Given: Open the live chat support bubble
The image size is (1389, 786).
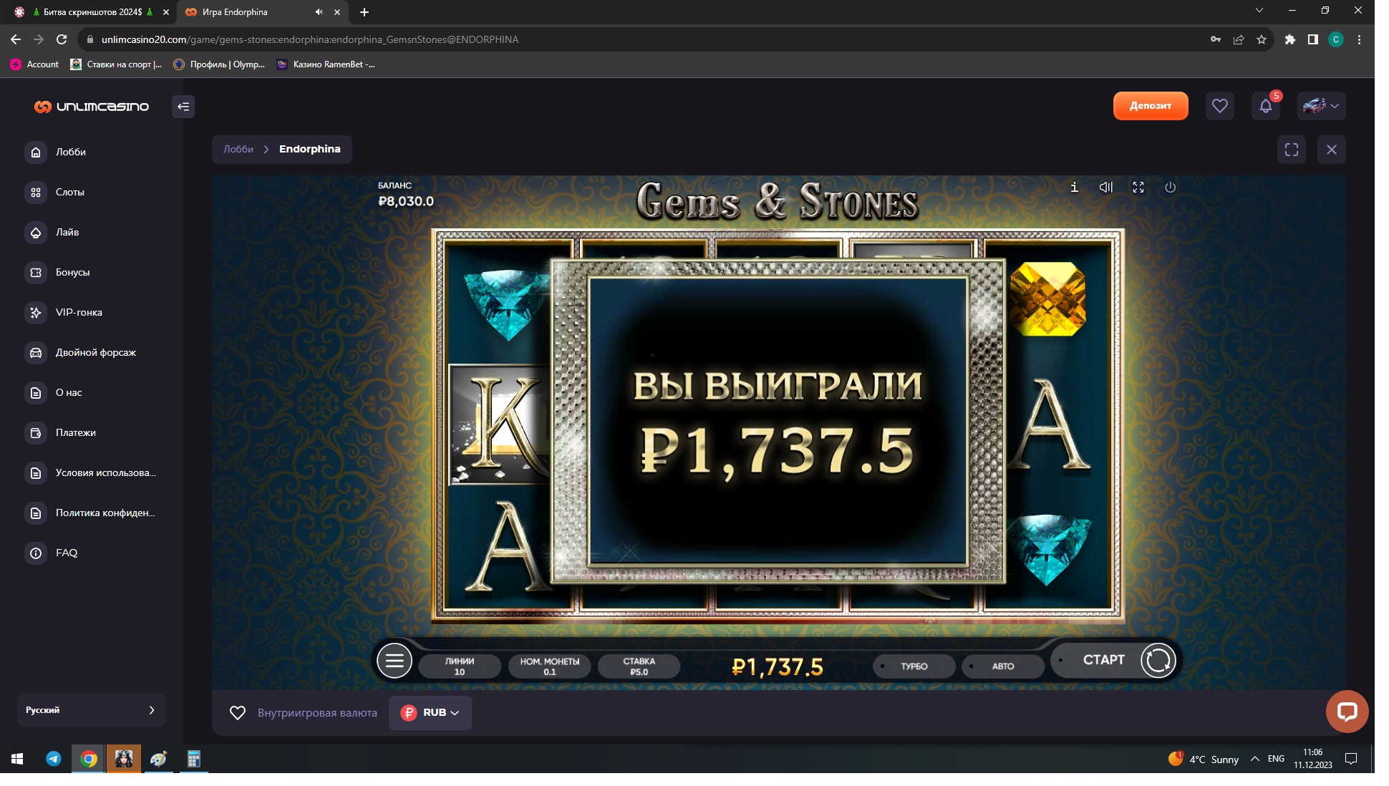Looking at the screenshot, I should tap(1347, 712).
